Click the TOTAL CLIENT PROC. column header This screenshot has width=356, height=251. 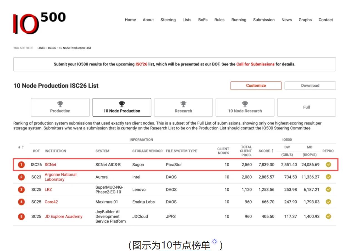(246, 151)
